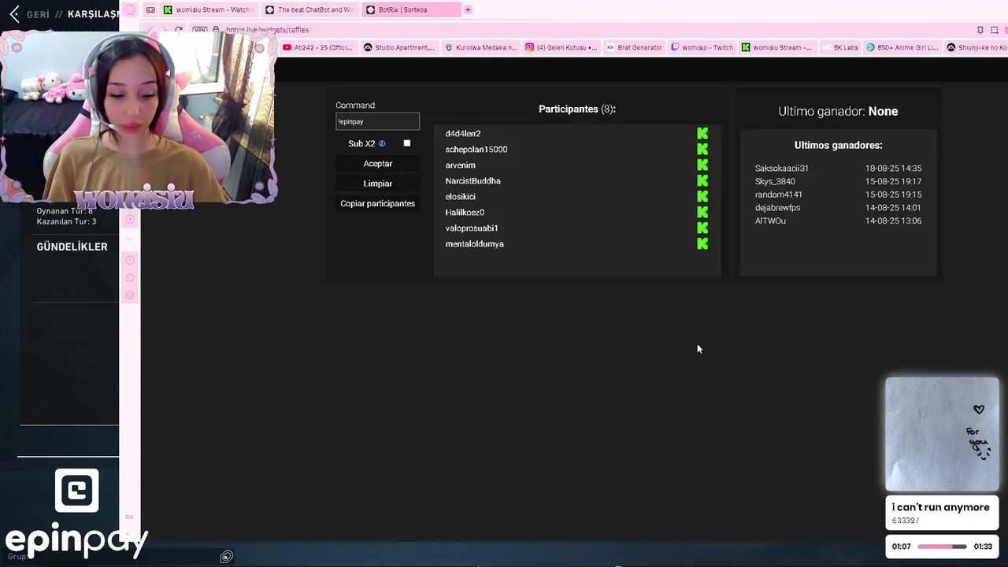
Task: Go back using the GERİ arrow
Action: 13,13
